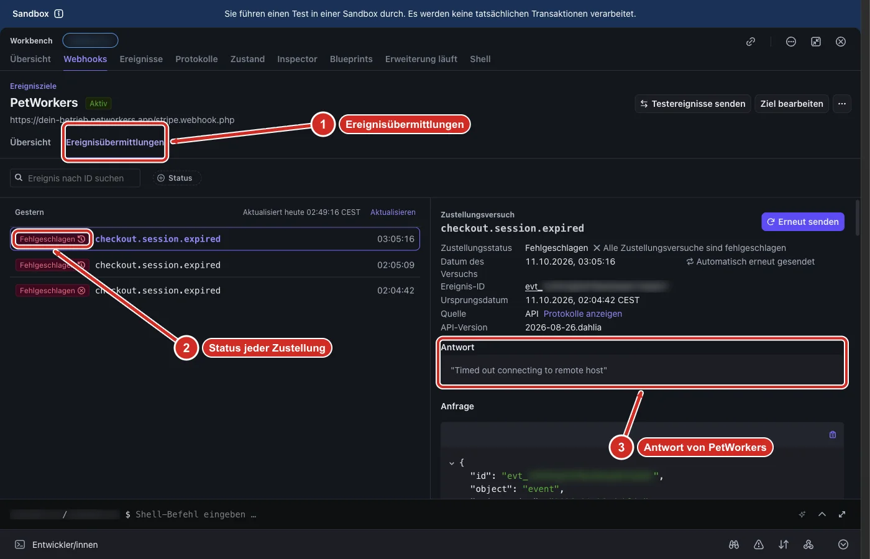
Task: Copy the request JSON with clipboard icon
Action: coord(833,435)
